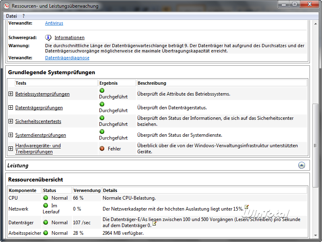This screenshot has height=242, width=322.
Task: Click the Beschreibung column header
Action: (222, 83)
